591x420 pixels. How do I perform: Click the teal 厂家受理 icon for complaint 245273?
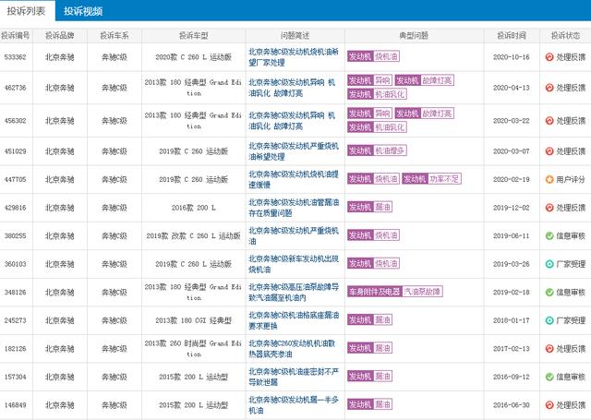[549, 320]
